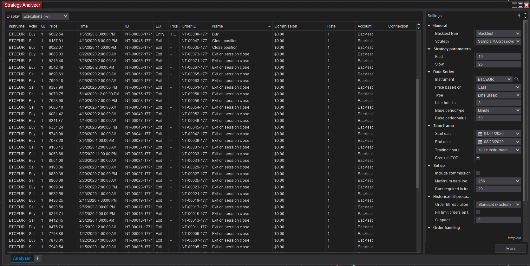Image resolution: width=530 pixels, height=266 pixels.
Task: Pin the Settings panel with the pin icon
Action: (x=519, y=16)
